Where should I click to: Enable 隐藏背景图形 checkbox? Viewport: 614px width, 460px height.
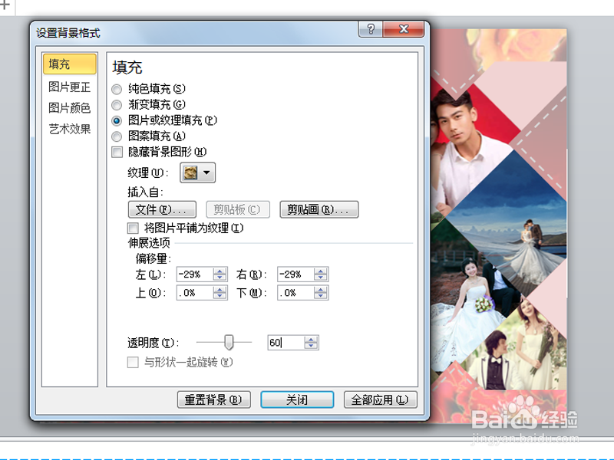(x=117, y=152)
